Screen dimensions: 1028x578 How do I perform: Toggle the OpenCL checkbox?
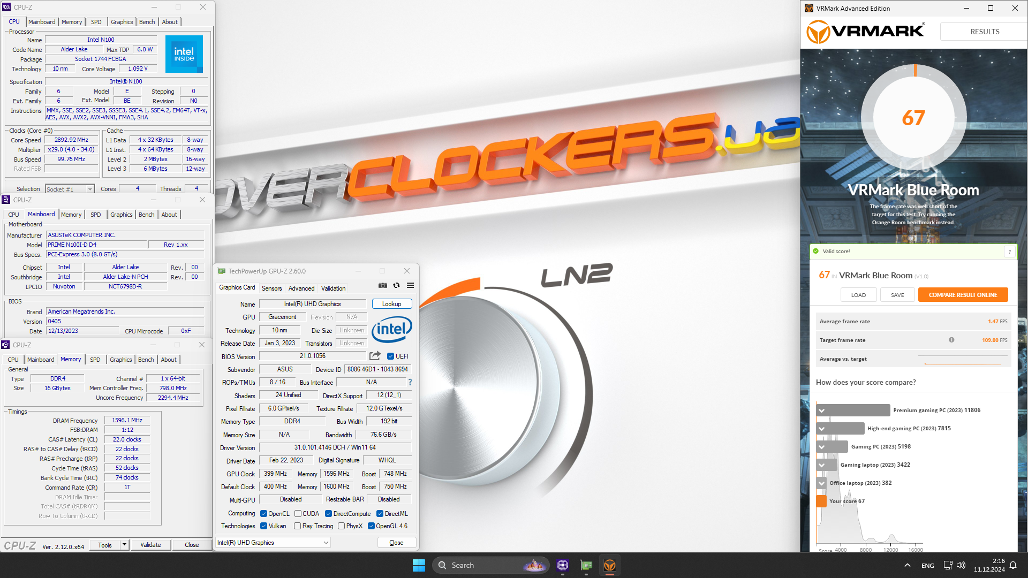(x=263, y=513)
